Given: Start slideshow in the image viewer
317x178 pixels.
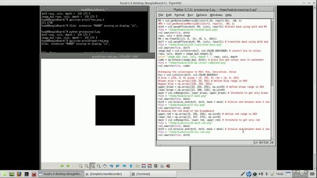Looking at the screenshot, I should [74, 166].
